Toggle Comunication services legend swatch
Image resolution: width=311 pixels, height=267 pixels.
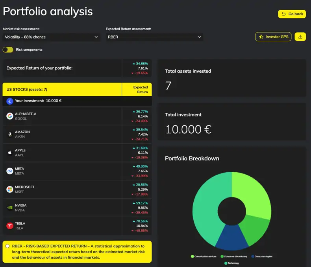pos(192,256)
